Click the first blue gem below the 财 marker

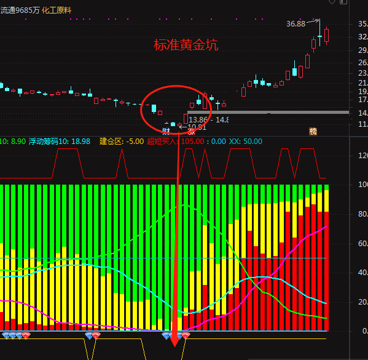coord(166,335)
